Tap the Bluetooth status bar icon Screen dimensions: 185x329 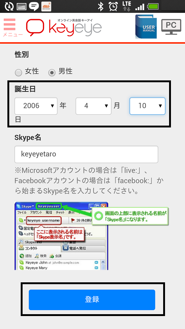(x=101, y=7)
